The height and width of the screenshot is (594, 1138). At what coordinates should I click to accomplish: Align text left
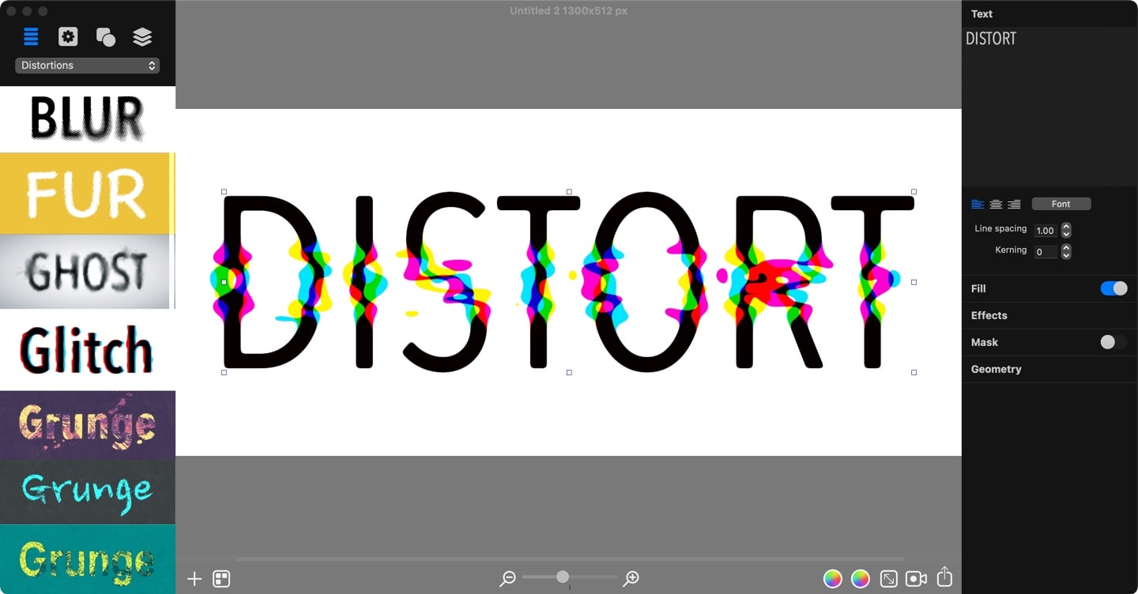point(978,204)
